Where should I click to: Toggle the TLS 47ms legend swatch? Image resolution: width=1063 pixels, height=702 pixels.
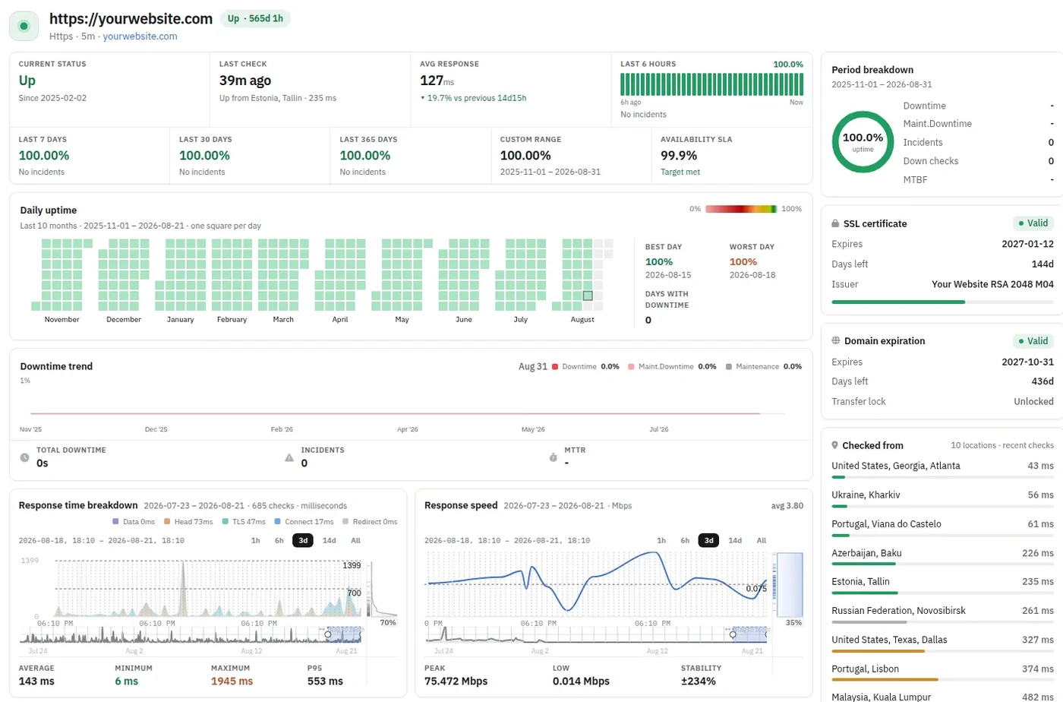[226, 522]
